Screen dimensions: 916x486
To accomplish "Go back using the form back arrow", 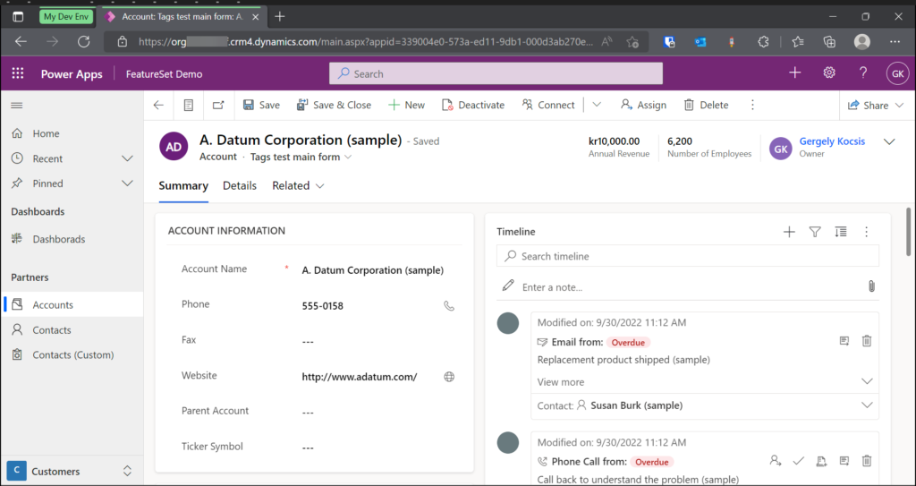I will 158,106.
